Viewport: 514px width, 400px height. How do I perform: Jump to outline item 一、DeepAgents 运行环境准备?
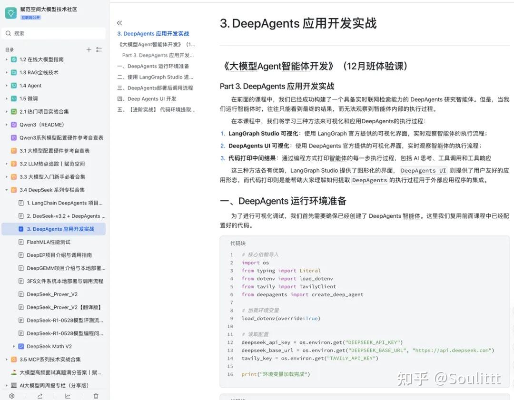[x=153, y=66]
